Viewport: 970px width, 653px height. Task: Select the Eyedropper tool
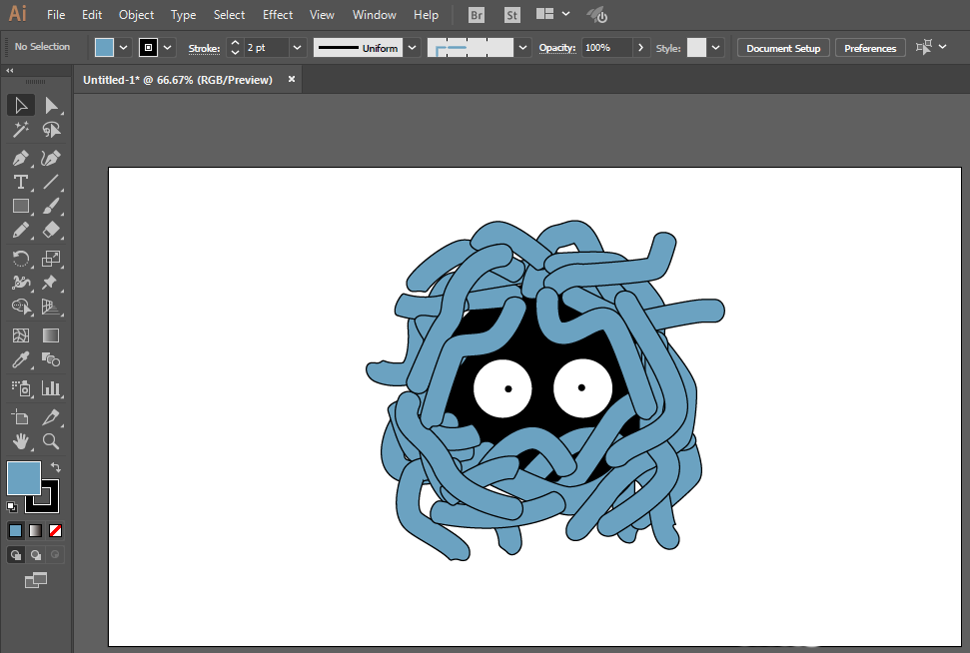pyautogui.click(x=21, y=359)
